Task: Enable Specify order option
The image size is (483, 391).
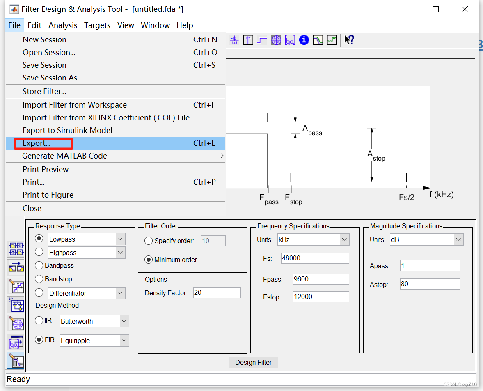Action: coord(149,241)
